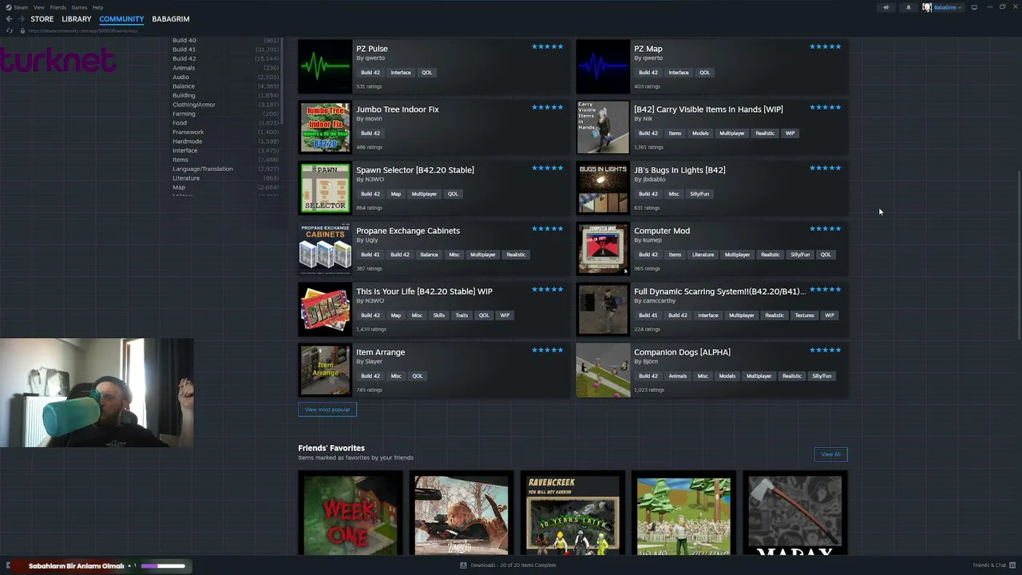Switch to Big Picture mode icon
The height and width of the screenshot is (575, 1022).
tap(974, 7)
